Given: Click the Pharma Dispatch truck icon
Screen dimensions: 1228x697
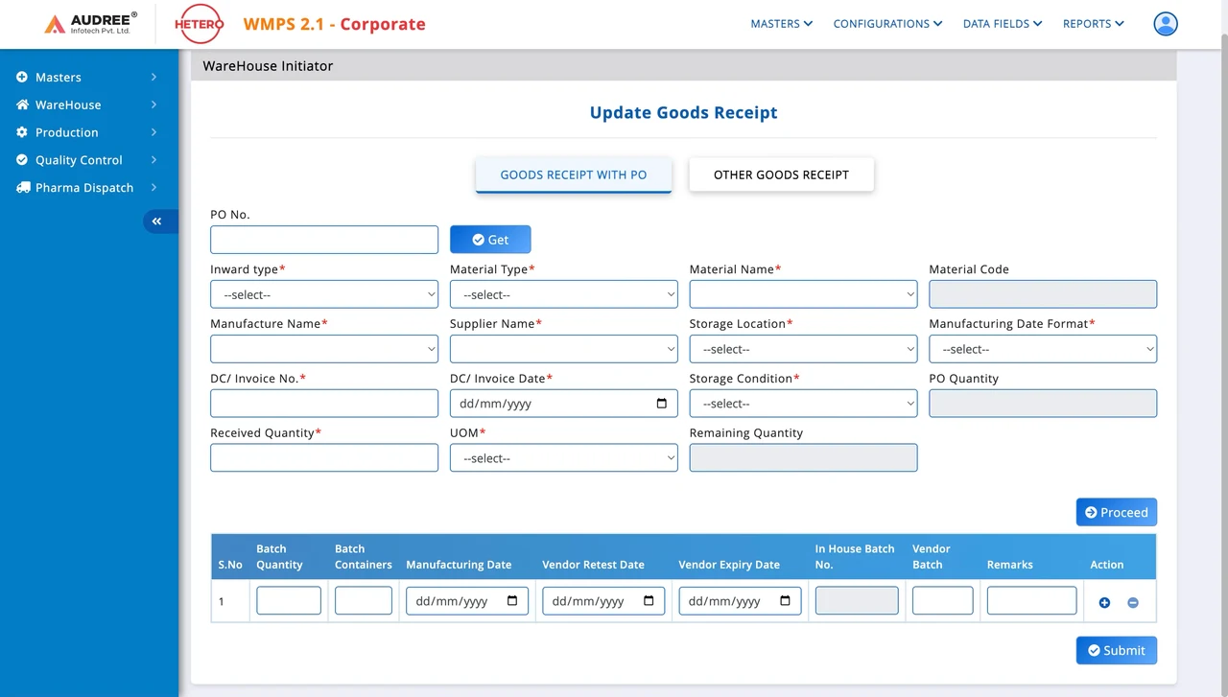Looking at the screenshot, I should tap(23, 188).
